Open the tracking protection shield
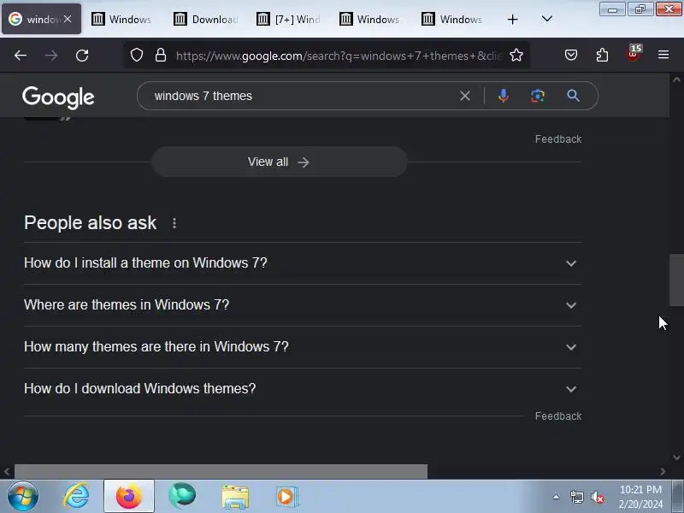Screen dimensions: 684x513 [137, 56]
